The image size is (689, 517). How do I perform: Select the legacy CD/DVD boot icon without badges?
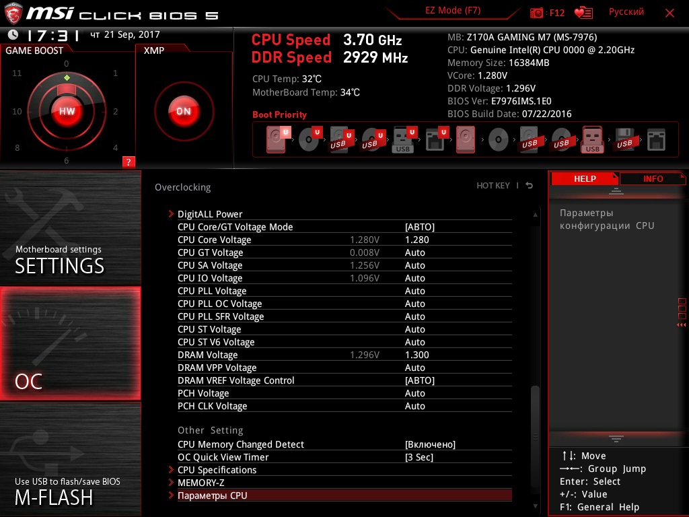click(x=499, y=140)
